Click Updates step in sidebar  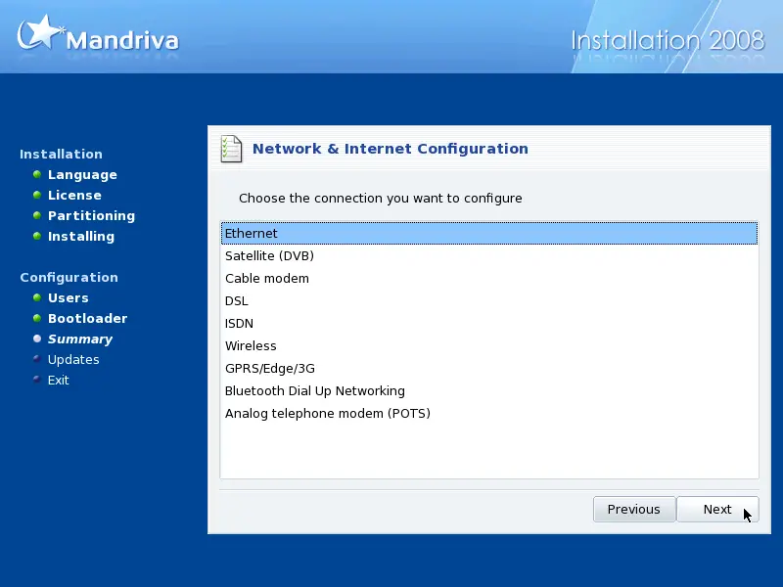(73, 359)
